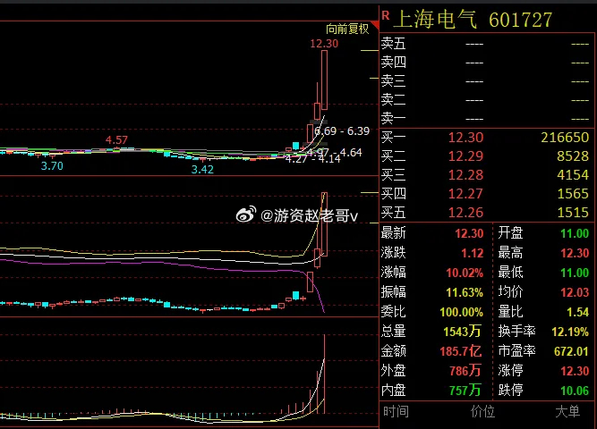Click the 3.70 low price label on chart
Viewport: 597px width, 429px height.
52,166
